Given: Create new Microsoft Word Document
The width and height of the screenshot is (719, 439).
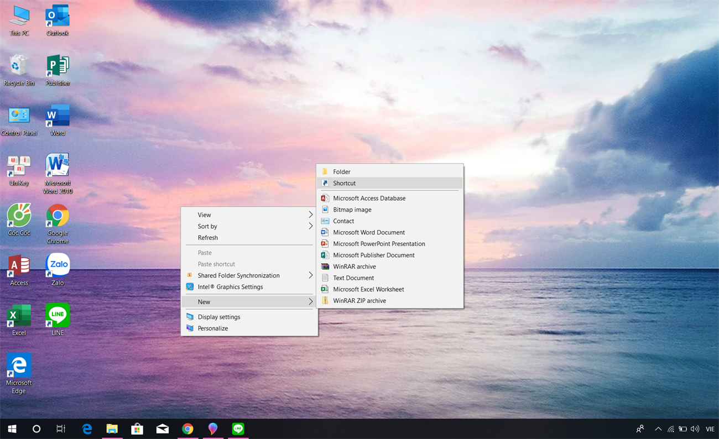Looking at the screenshot, I should pyautogui.click(x=390, y=232).
